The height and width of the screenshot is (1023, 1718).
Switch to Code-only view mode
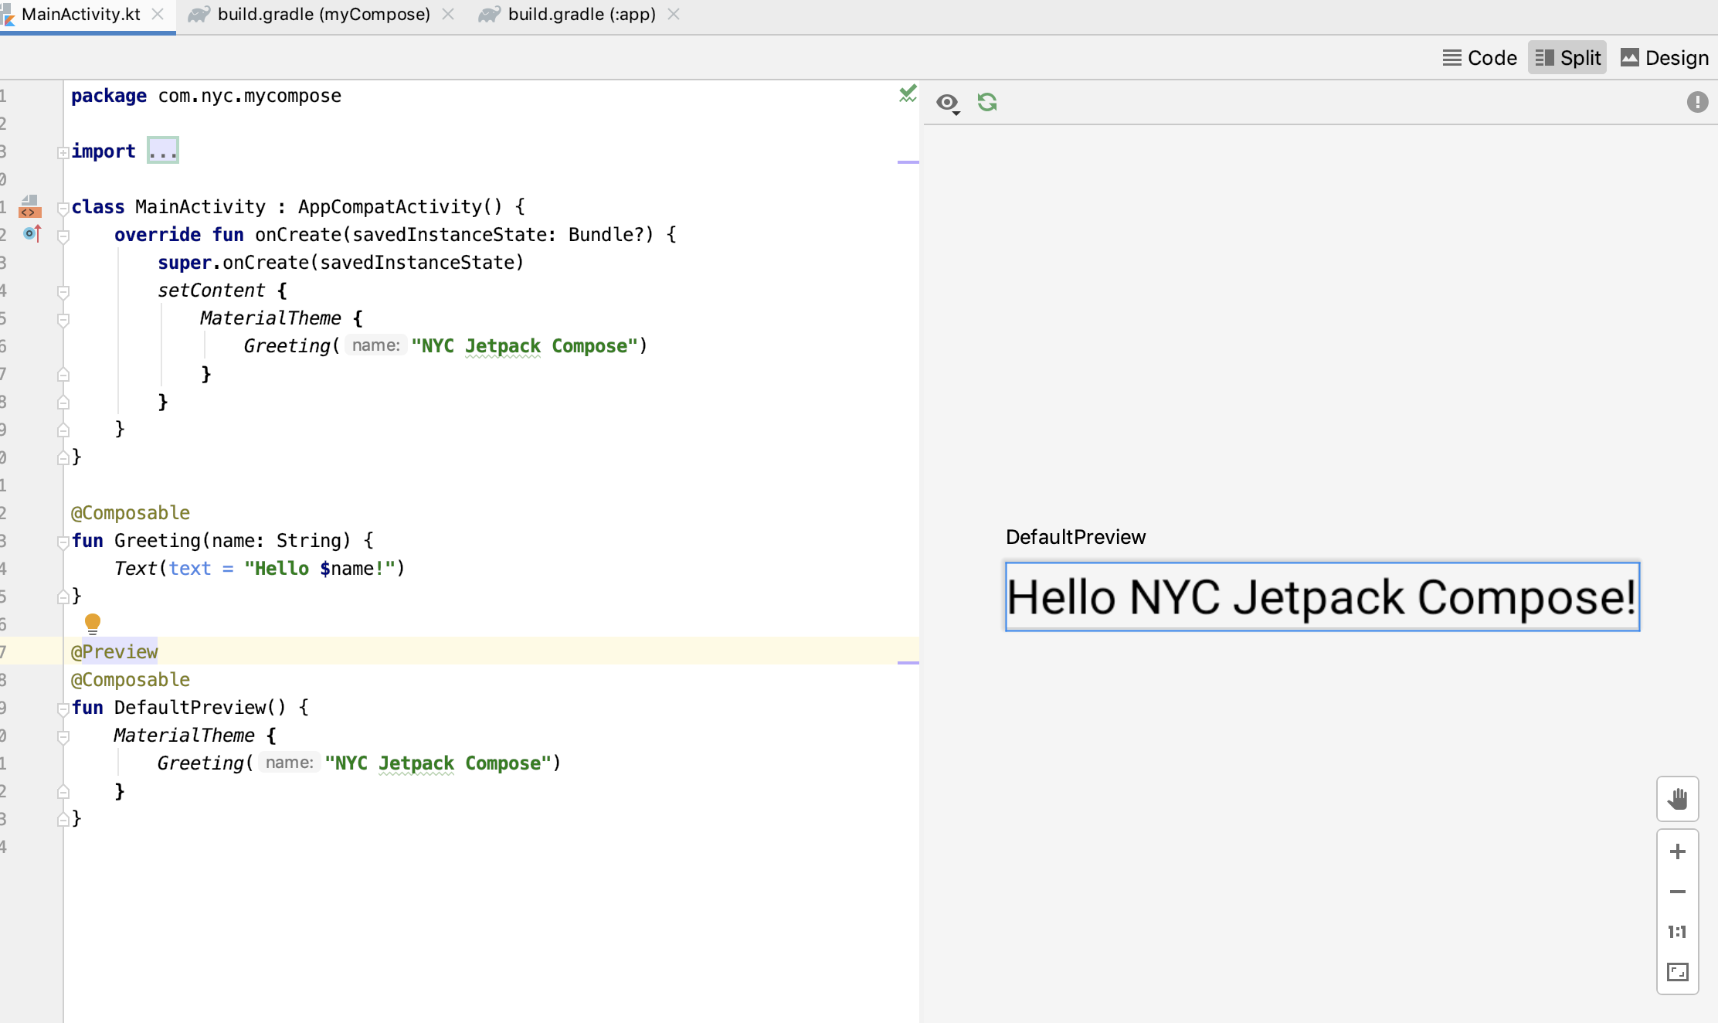click(1480, 58)
